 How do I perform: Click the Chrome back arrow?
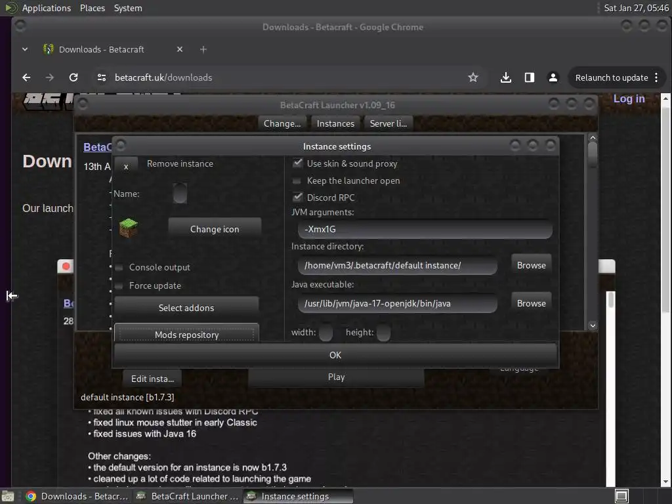26,77
